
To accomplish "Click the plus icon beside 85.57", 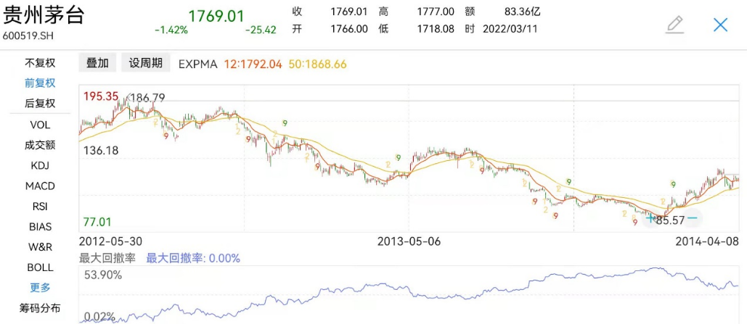I will pos(650,217).
